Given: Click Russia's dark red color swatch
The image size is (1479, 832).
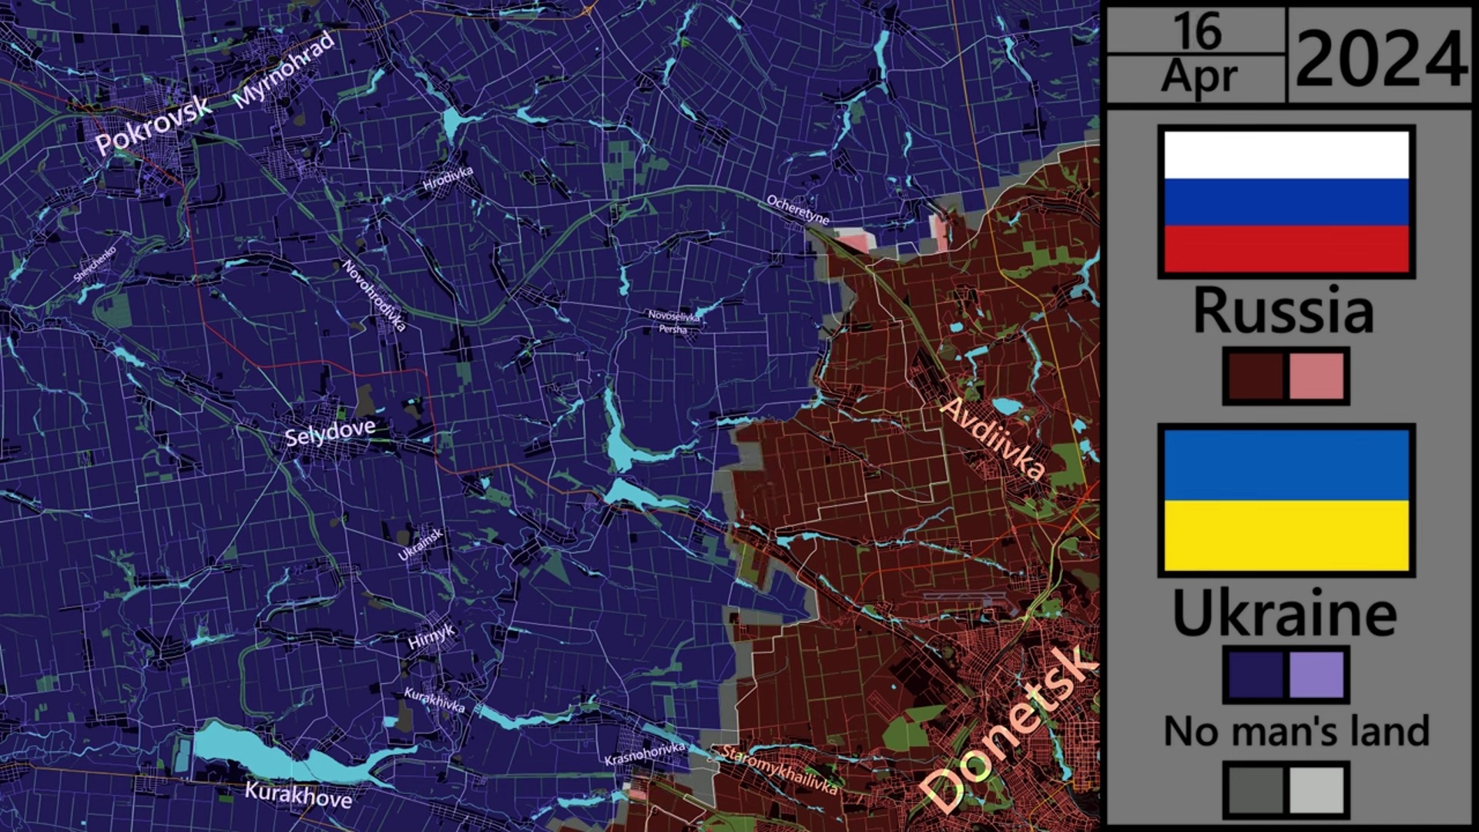Looking at the screenshot, I should coord(1255,377).
